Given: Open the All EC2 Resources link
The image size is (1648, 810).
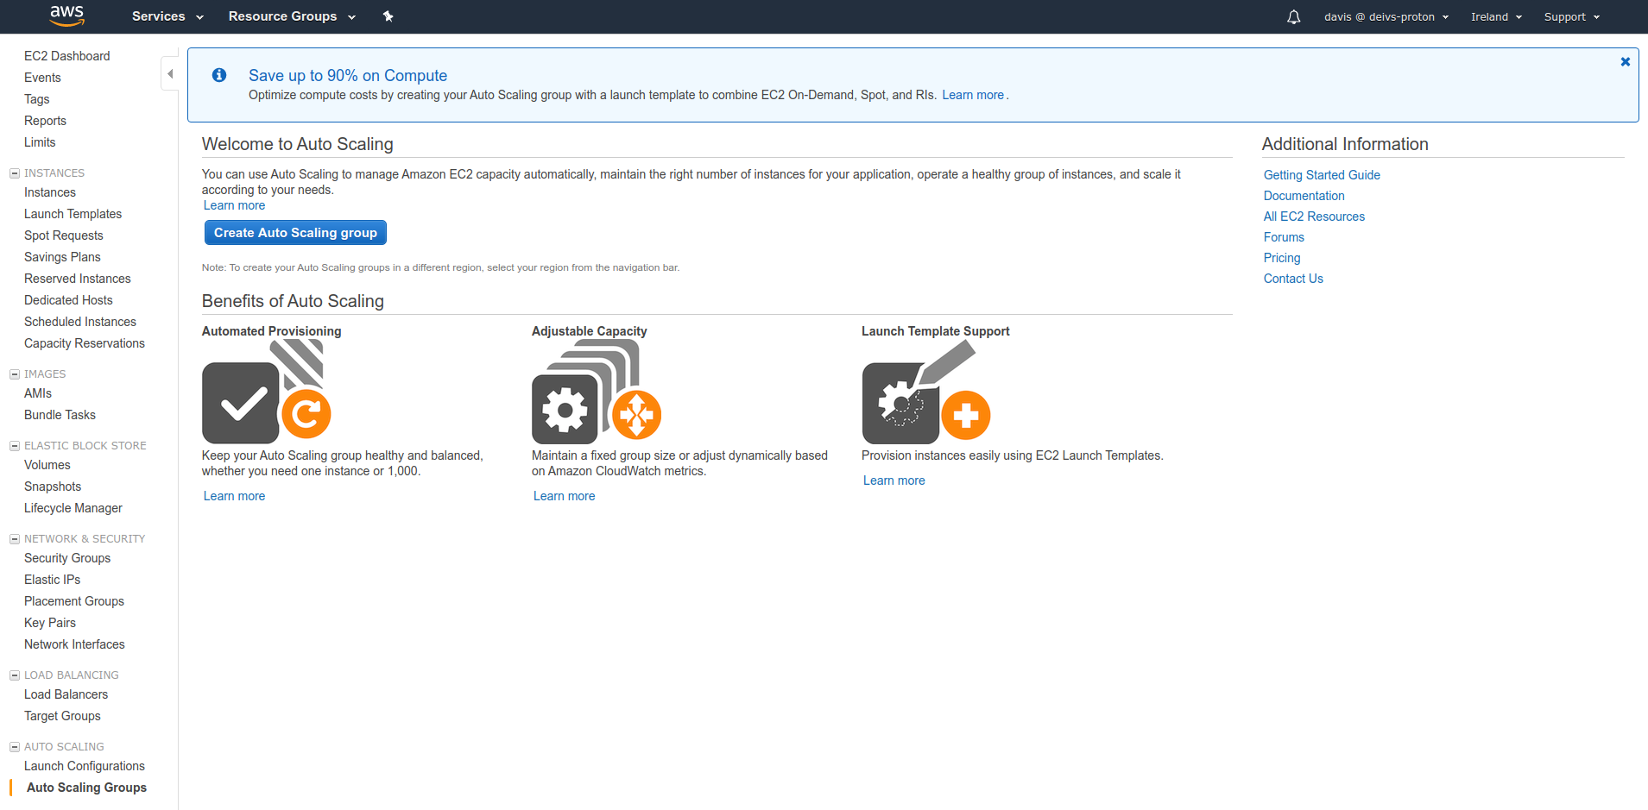Looking at the screenshot, I should [1314, 217].
